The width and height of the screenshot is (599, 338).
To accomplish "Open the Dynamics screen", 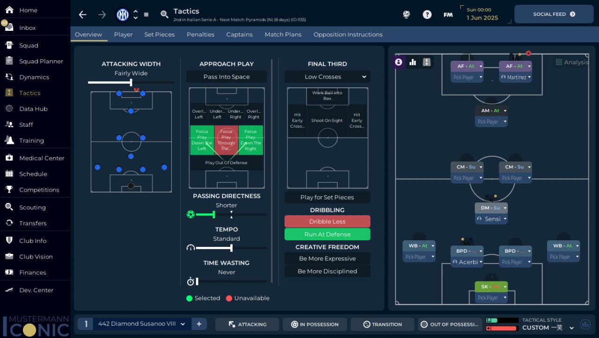I will 34,77.
